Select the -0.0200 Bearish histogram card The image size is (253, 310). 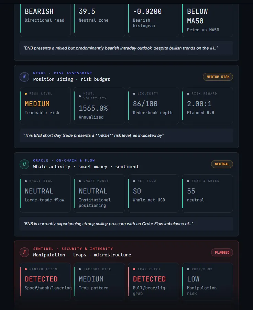153,20
